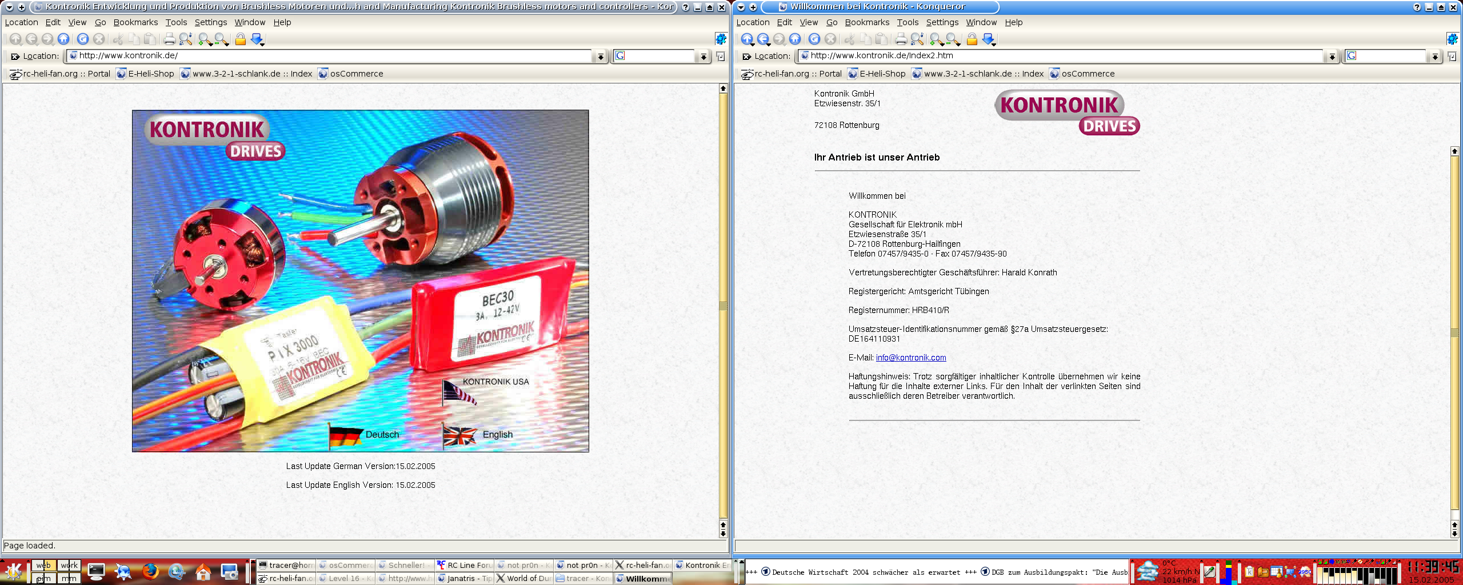Click the scroll-up arrow in left Konqueror
The width and height of the screenshot is (1463, 585).
pyautogui.click(x=723, y=89)
